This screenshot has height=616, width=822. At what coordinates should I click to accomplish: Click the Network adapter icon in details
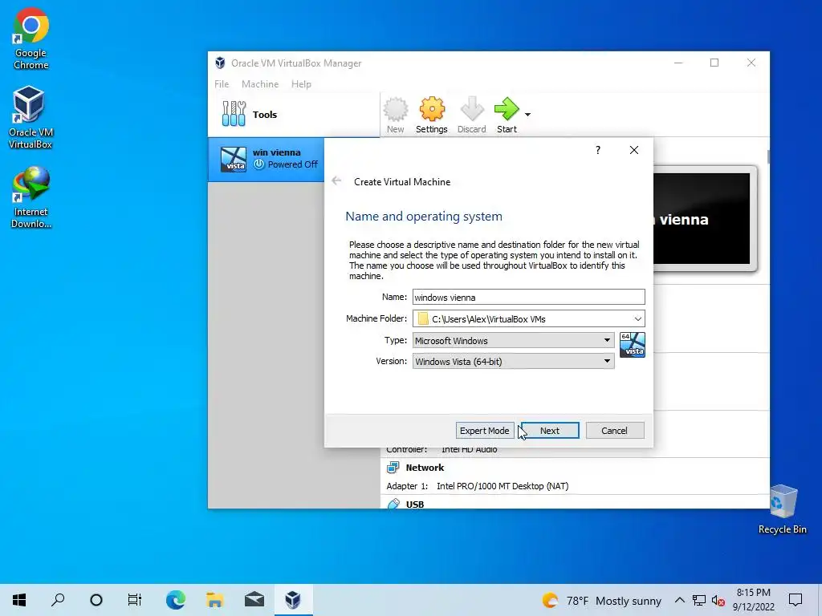(x=393, y=468)
